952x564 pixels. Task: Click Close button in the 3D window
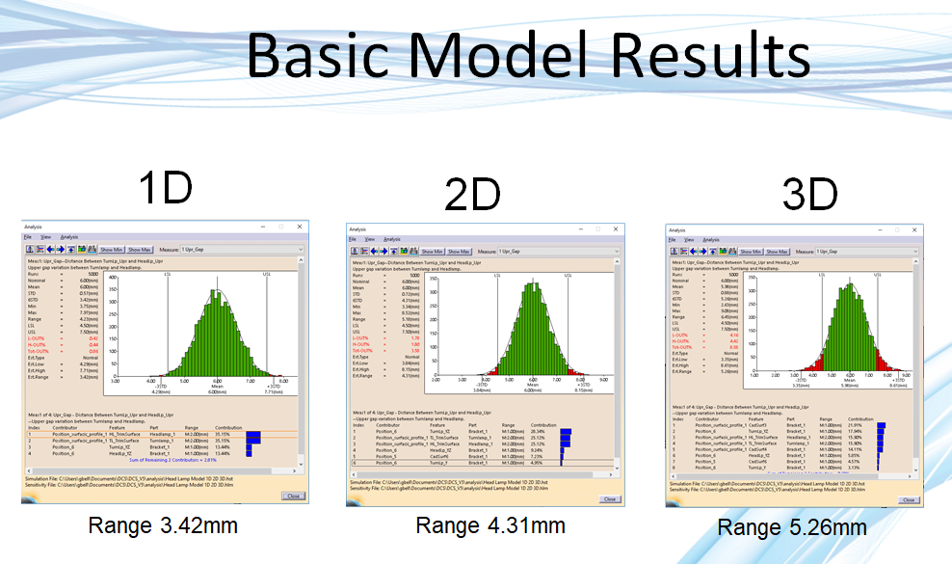[909, 499]
